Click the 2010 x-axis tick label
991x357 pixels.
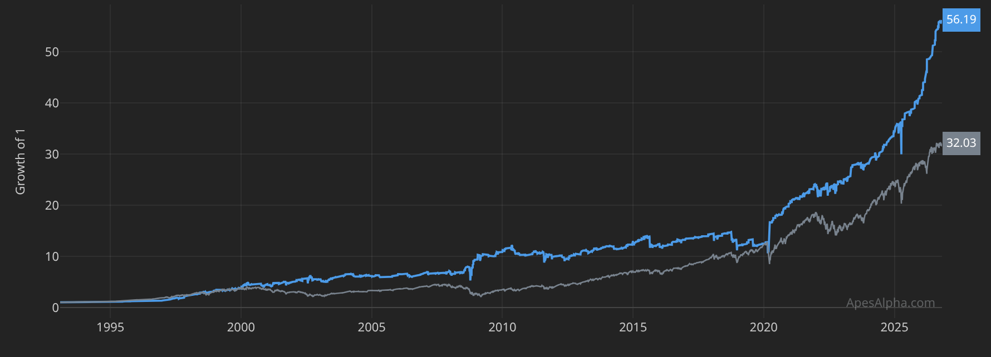point(502,328)
